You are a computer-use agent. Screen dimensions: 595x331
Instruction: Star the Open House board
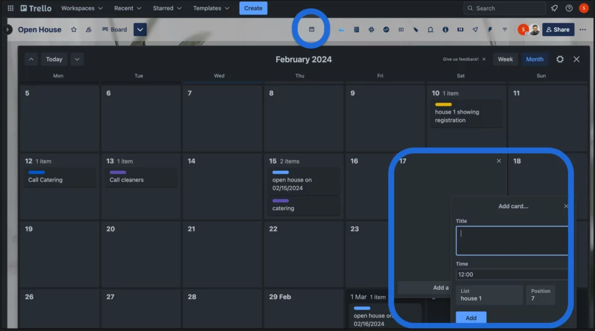coord(74,30)
